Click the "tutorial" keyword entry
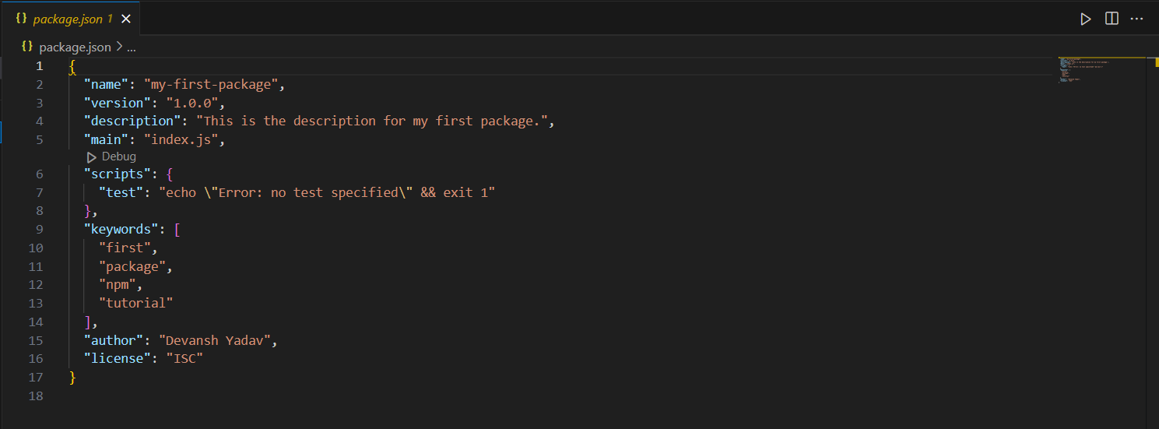1159x429 pixels. click(x=135, y=303)
